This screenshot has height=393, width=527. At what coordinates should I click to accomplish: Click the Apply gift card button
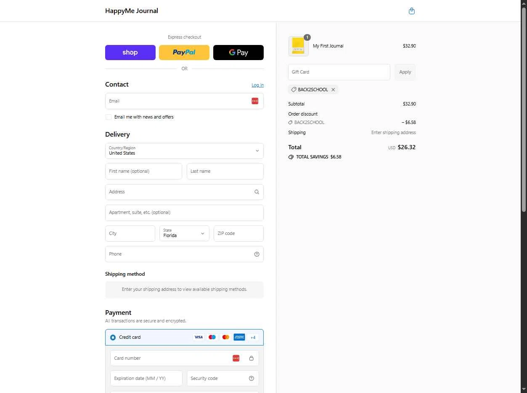tap(405, 72)
